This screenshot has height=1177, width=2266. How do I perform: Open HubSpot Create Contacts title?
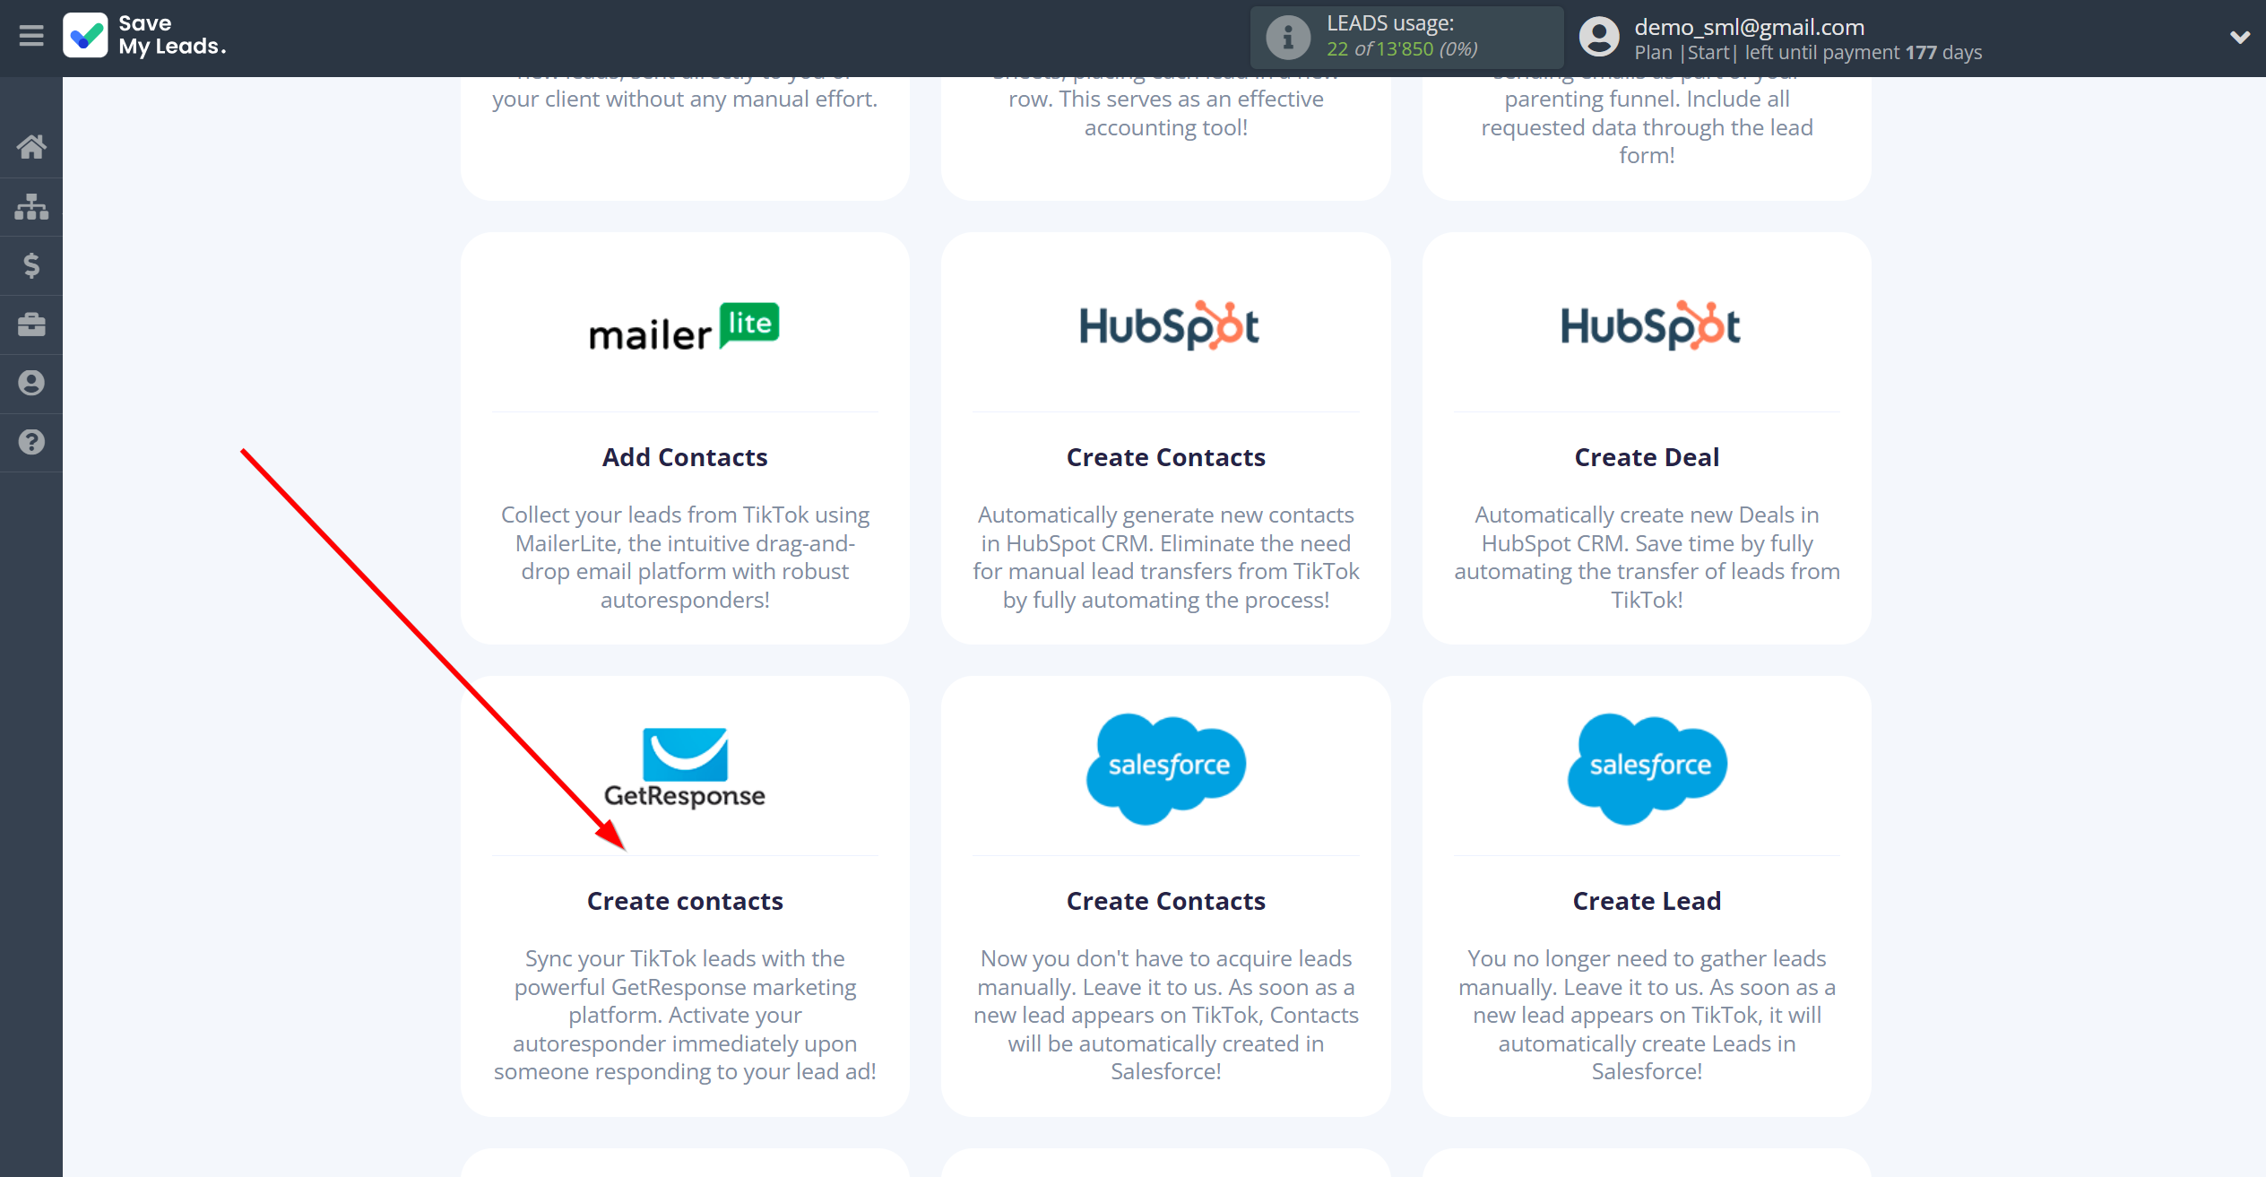click(1165, 457)
